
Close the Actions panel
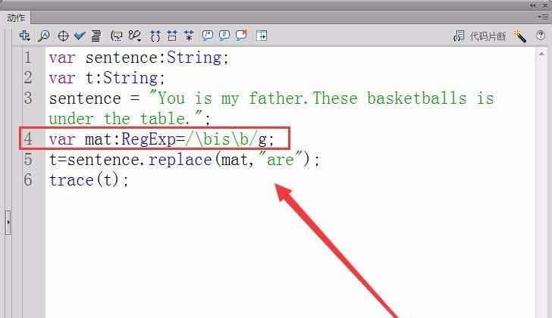[x=545, y=5]
